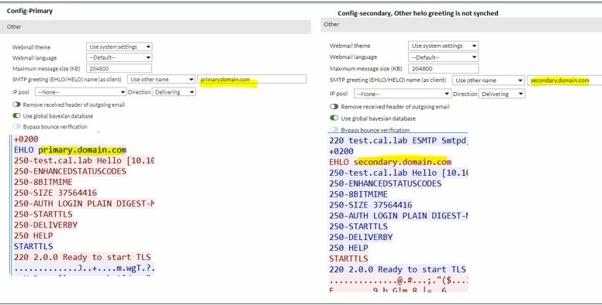Click '250-STARTTLS' line in left capture

point(43,214)
